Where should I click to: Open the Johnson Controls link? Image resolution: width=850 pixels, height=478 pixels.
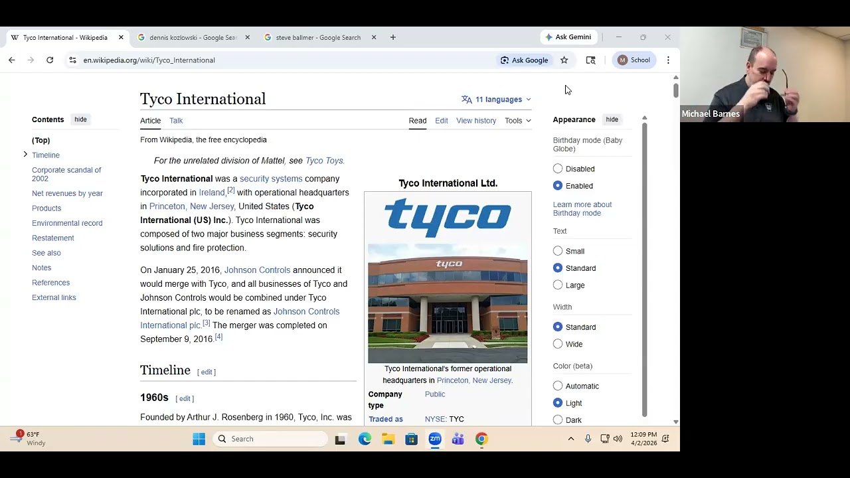257,270
